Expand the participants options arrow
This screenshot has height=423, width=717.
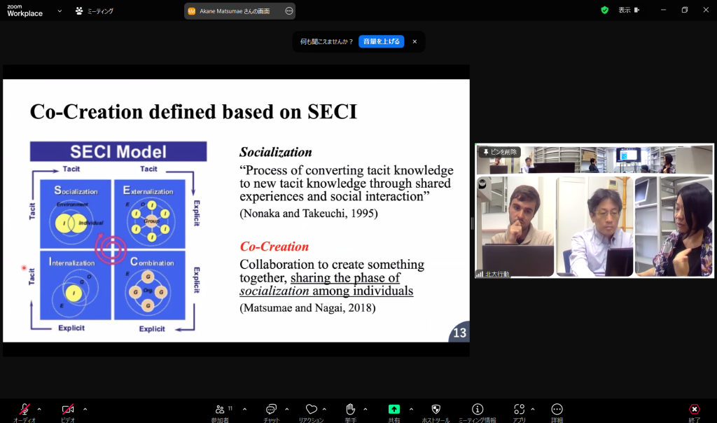tap(244, 409)
